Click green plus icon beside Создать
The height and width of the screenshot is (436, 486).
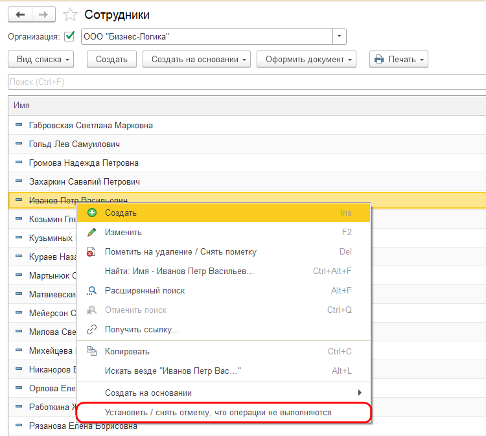point(92,212)
